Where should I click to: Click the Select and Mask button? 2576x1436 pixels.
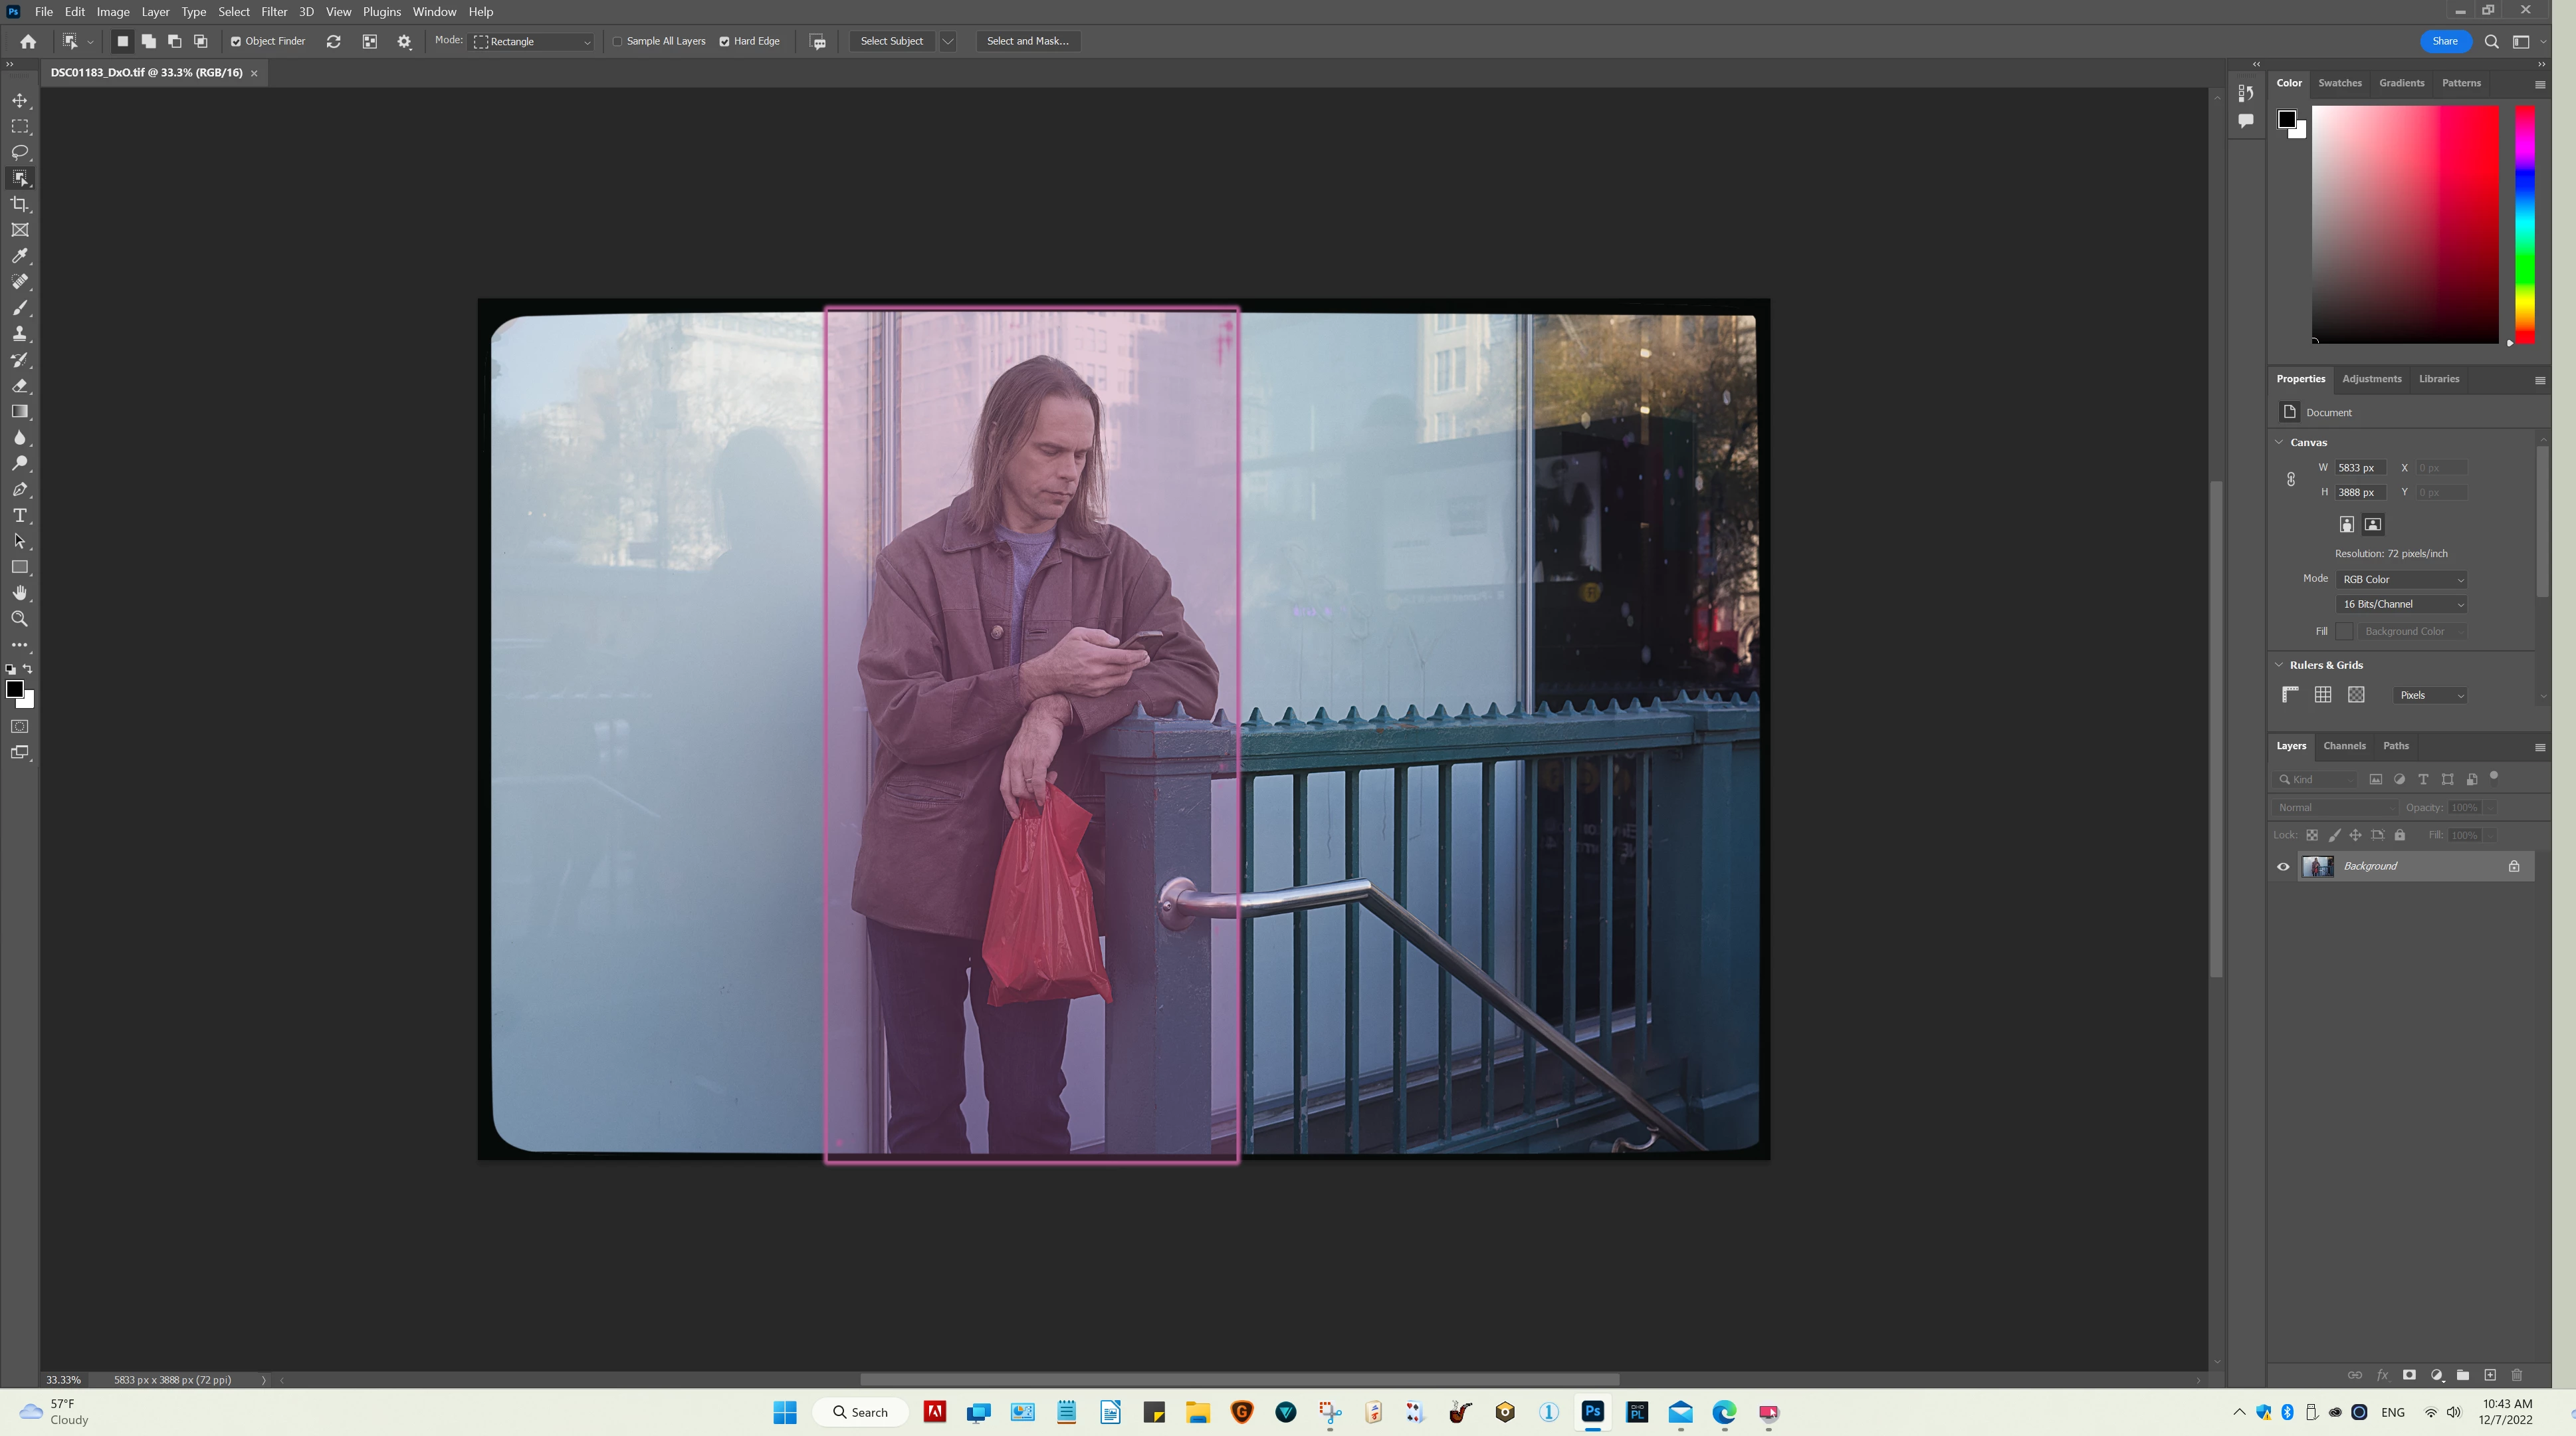[x=1027, y=41]
